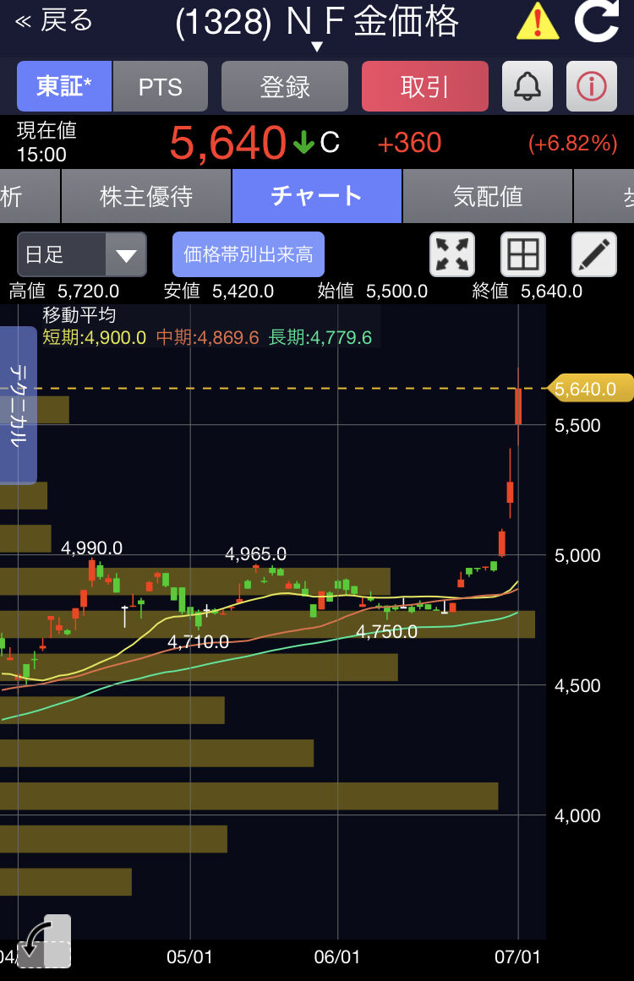Tap the 05/01 date axis label

click(189, 956)
